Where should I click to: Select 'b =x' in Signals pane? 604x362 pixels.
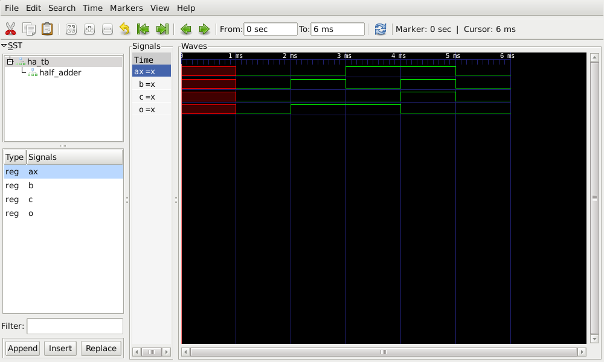coord(152,84)
